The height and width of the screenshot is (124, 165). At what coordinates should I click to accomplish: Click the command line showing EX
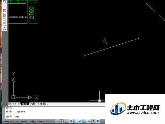click(x=55, y=117)
